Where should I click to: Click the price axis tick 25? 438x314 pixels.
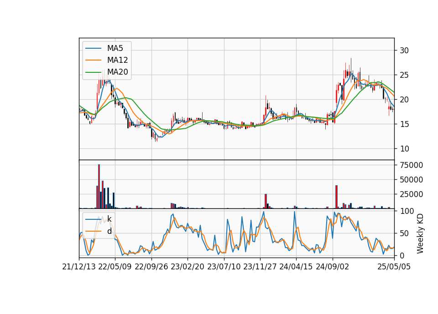pos(404,75)
